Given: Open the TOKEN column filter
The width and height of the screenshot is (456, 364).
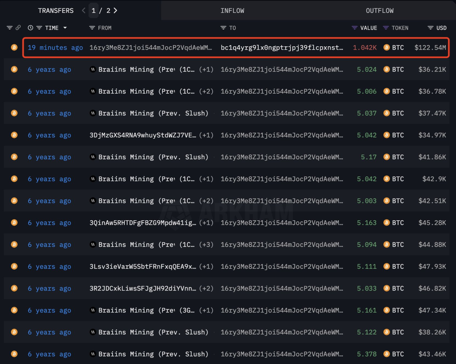Looking at the screenshot, I should click(386, 28).
